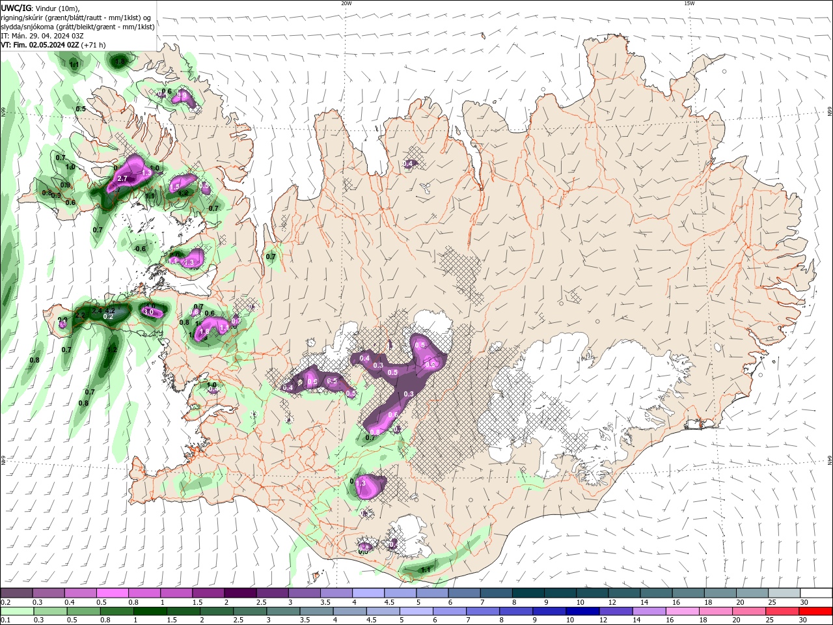Pick lower legend swatch starting at 3.5
Image resolution: width=833 pixels, height=625 pixels.
pos(317,611)
